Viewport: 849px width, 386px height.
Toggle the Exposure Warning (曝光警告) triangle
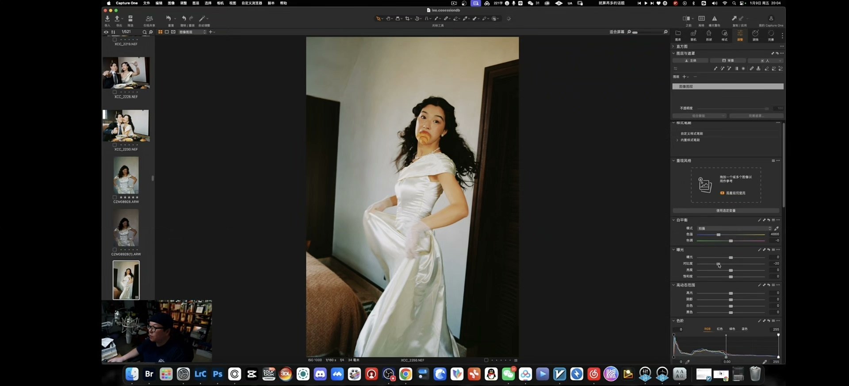pos(715,19)
